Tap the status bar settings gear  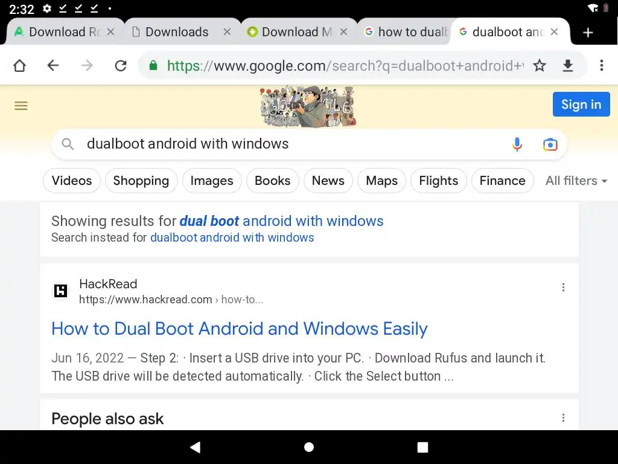coord(47,8)
